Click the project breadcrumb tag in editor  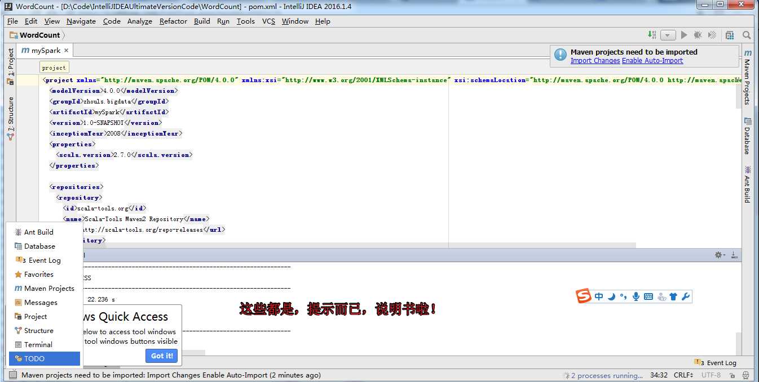pyautogui.click(x=54, y=68)
